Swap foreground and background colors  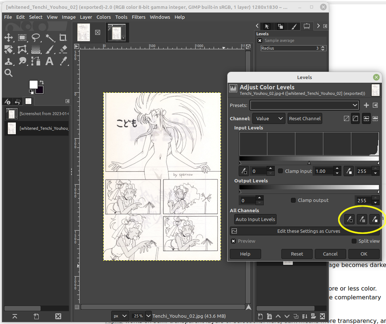tap(42, 82)
